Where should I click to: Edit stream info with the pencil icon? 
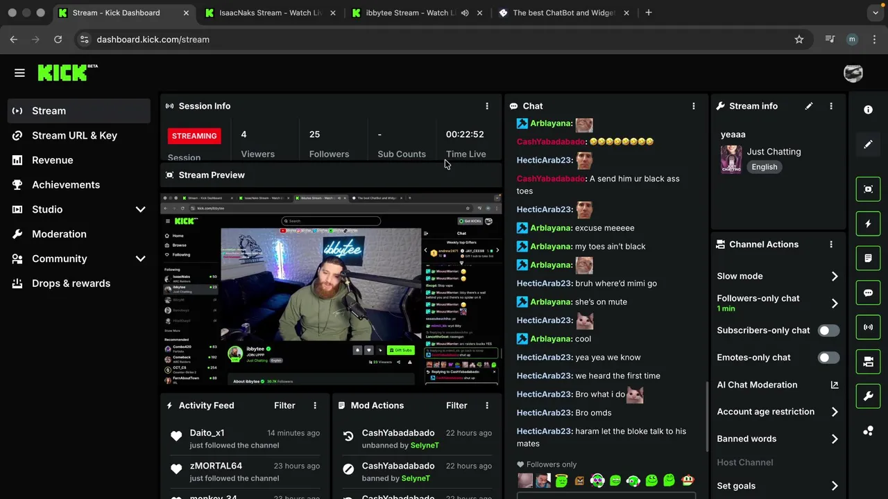click(x=809, y=106)
